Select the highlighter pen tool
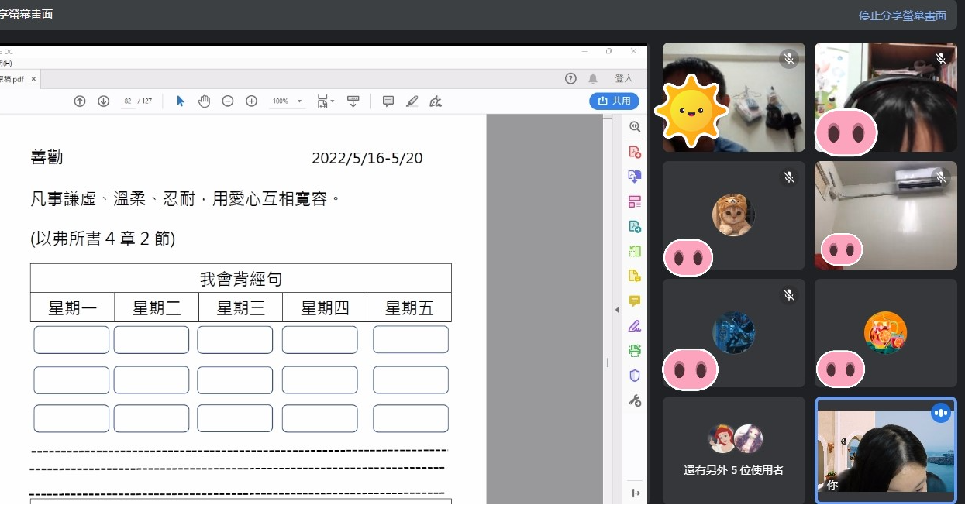965x505 pixels. pos(412,101)
